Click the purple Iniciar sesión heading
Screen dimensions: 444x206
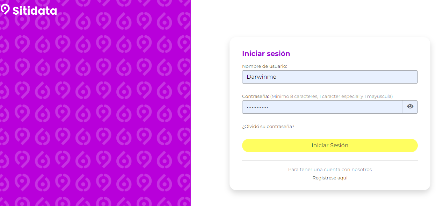pos(266,54)
